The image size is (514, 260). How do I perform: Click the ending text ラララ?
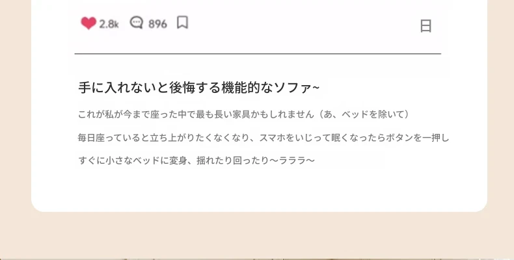[292, 161]
